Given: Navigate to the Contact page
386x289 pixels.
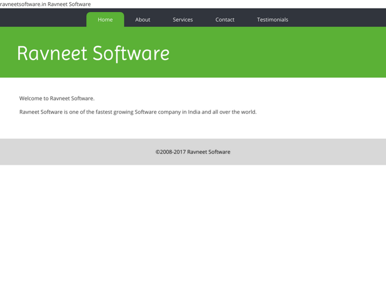Looking at the screenshot, I should [225, 20].
